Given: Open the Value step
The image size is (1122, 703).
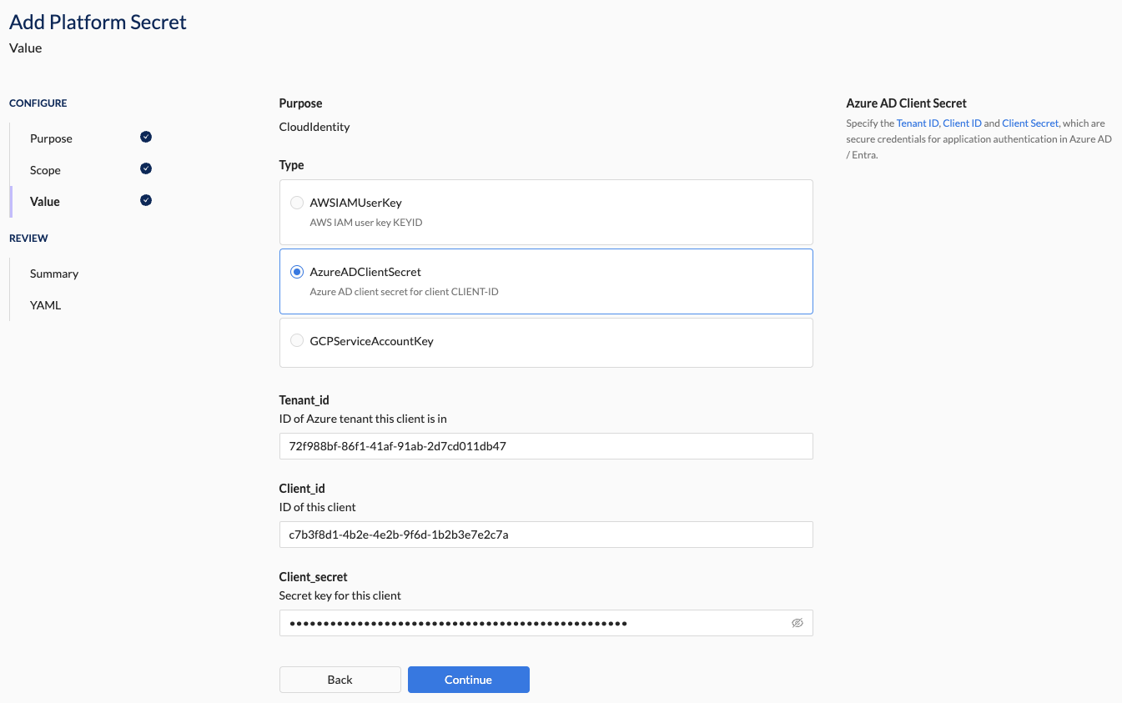Looking at the screenshot, I should [x=45, y=202].
